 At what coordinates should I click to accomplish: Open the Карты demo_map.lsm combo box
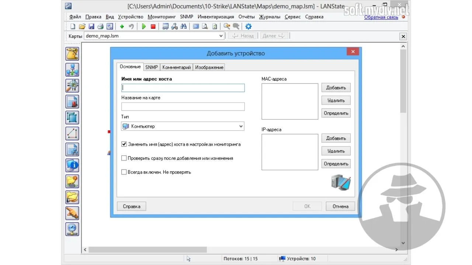pyautogui.click(x=154, y=36)
